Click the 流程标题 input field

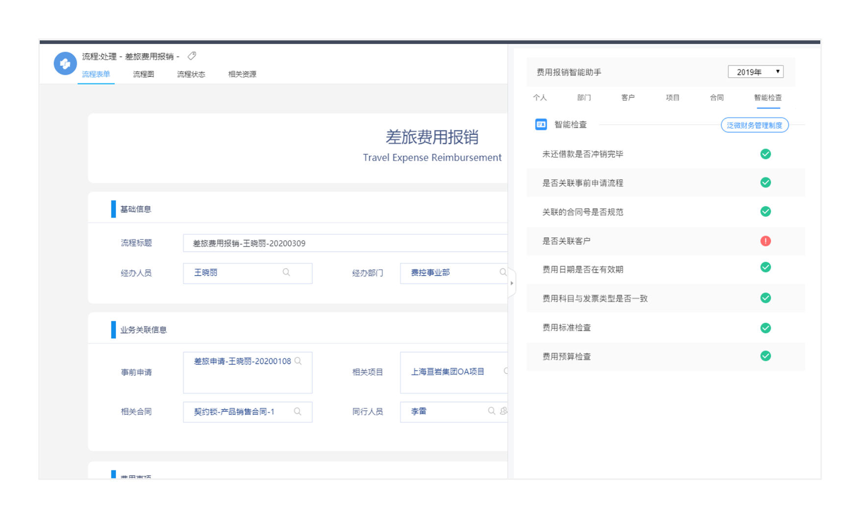point(343,243)
